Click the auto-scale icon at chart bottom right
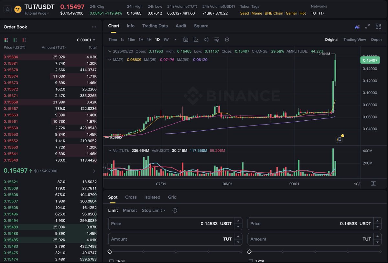The width and height of the screenshot is (388, 263). pos(373,183)
